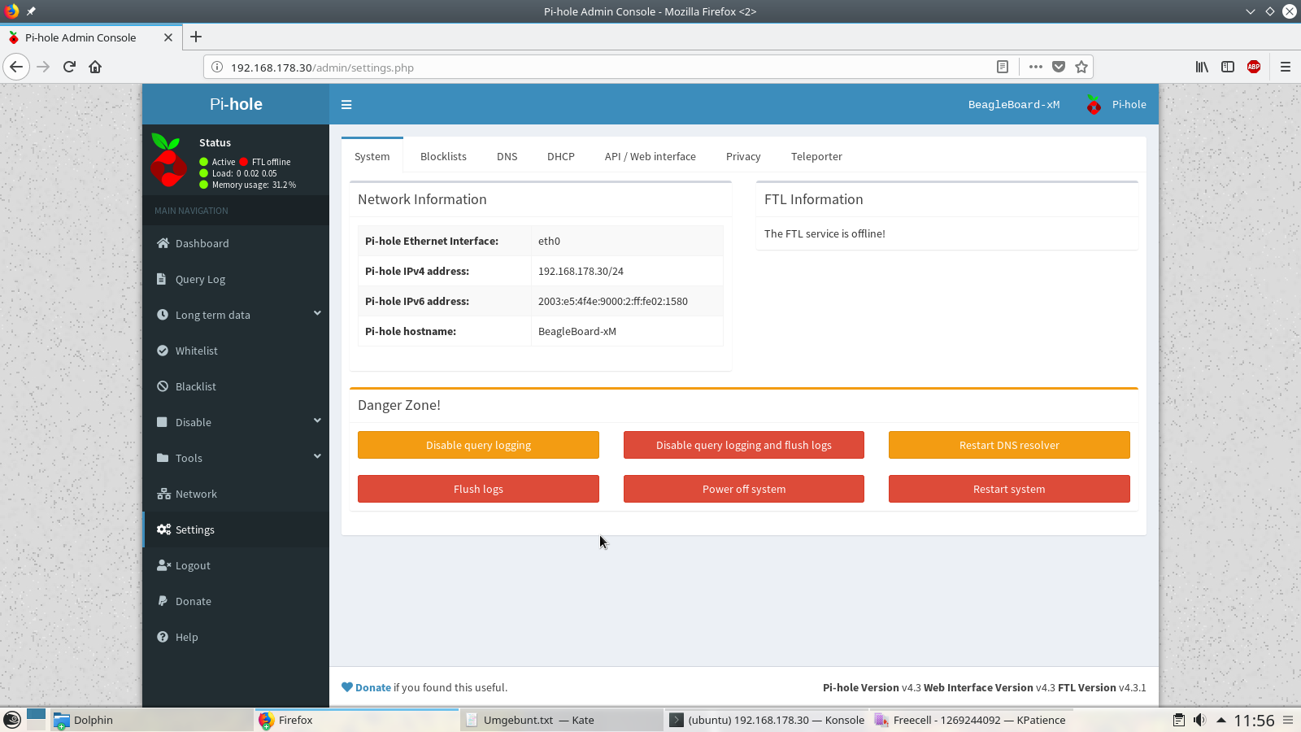The image size is (1301, 732).
Task: Bookmark this page with star icon
Action: (1081, 67)
